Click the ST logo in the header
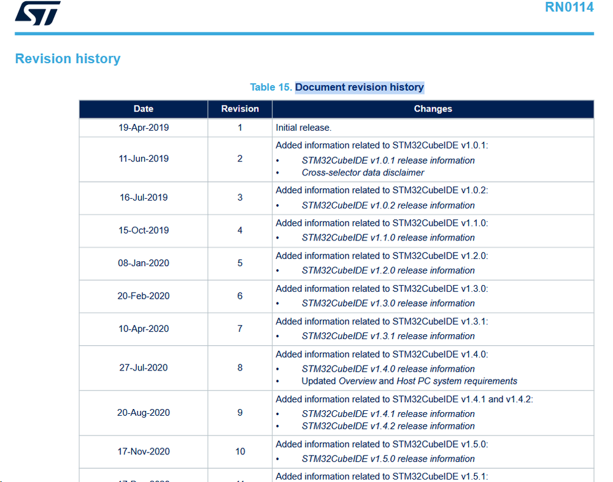 (38, 13)
